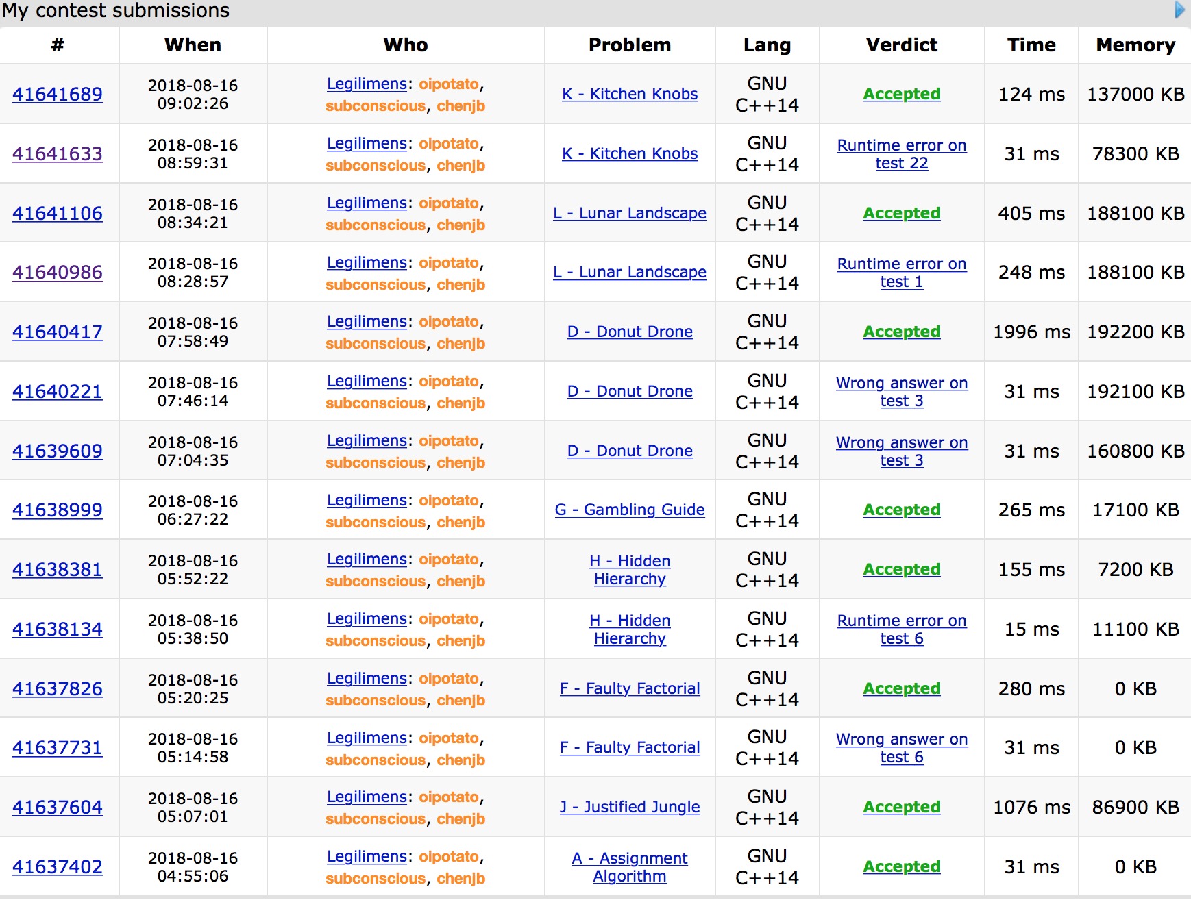1191x900 pixels.
Task: Click the blue arrow icon beside the table title
Action: pyautogui.click(x=1179, y=10)
